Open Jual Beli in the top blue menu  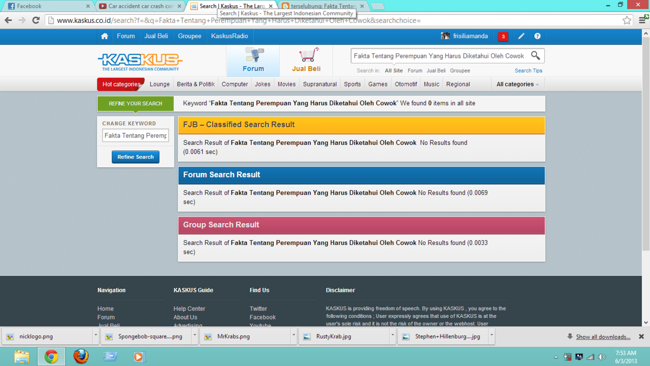pyautogui.click(x=156, y=36)
